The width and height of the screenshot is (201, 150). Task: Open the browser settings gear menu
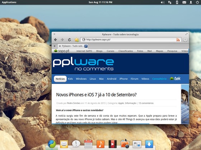click(185, 40)
